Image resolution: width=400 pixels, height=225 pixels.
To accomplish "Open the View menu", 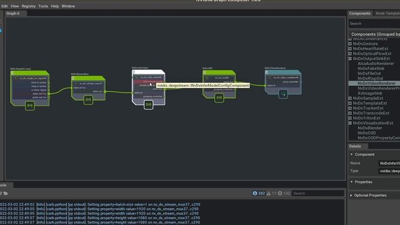I will point(14,6).
